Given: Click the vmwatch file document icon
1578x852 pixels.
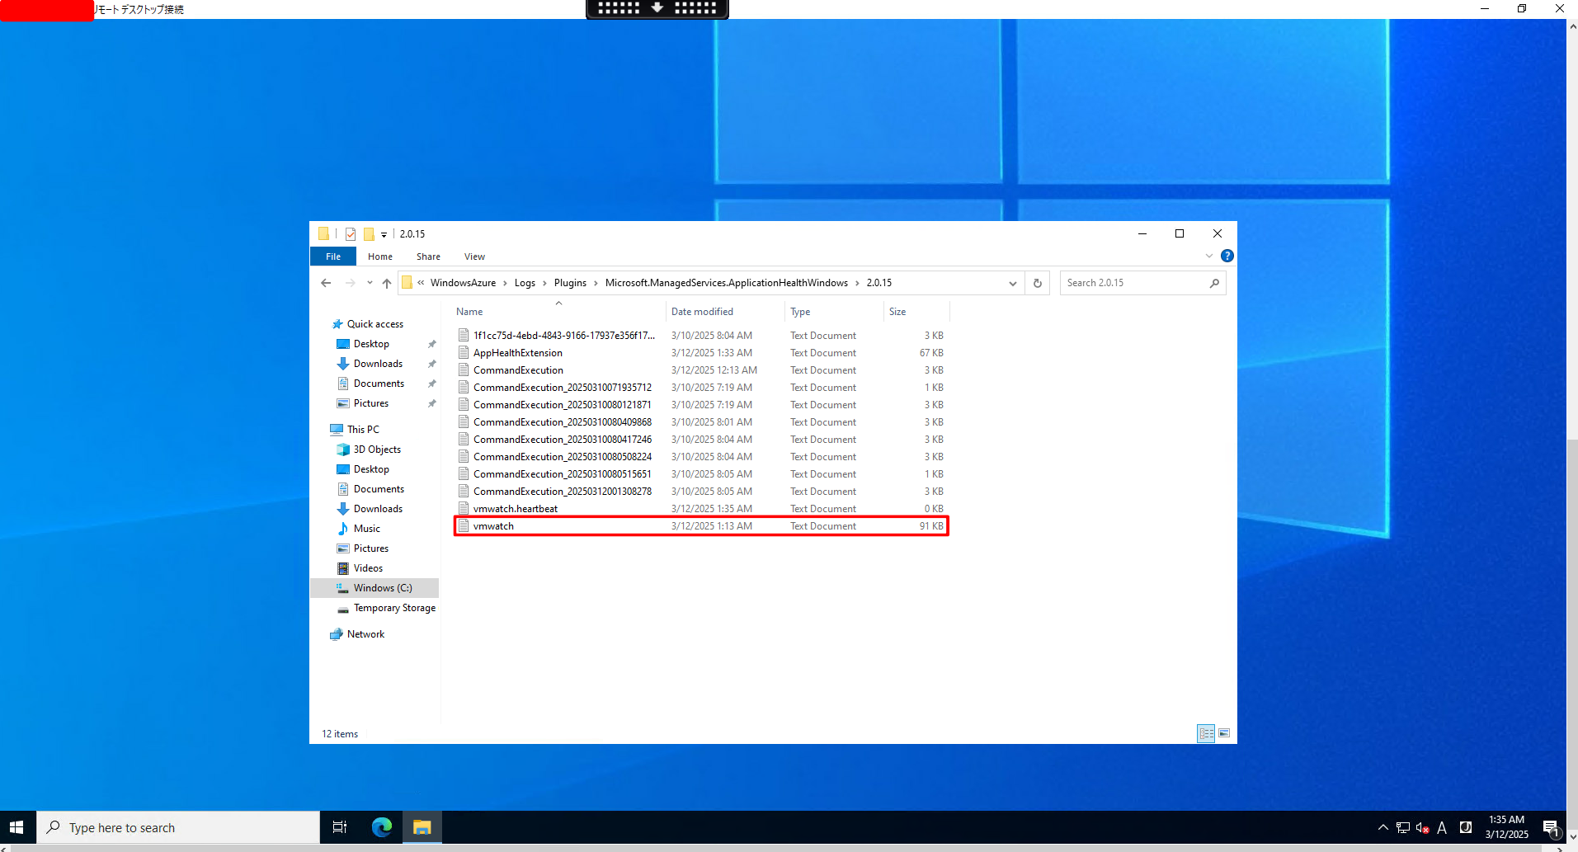Looking at the screenshot, I should click(x=464, y=526).
